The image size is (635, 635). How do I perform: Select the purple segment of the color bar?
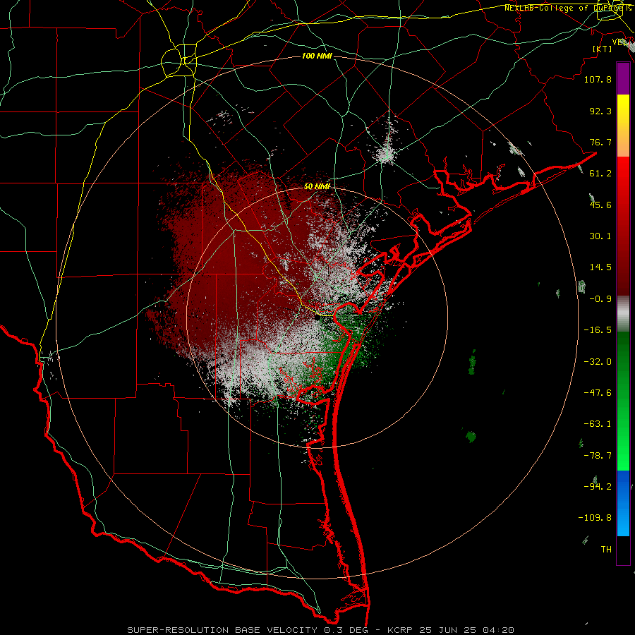tap(623, 79)
